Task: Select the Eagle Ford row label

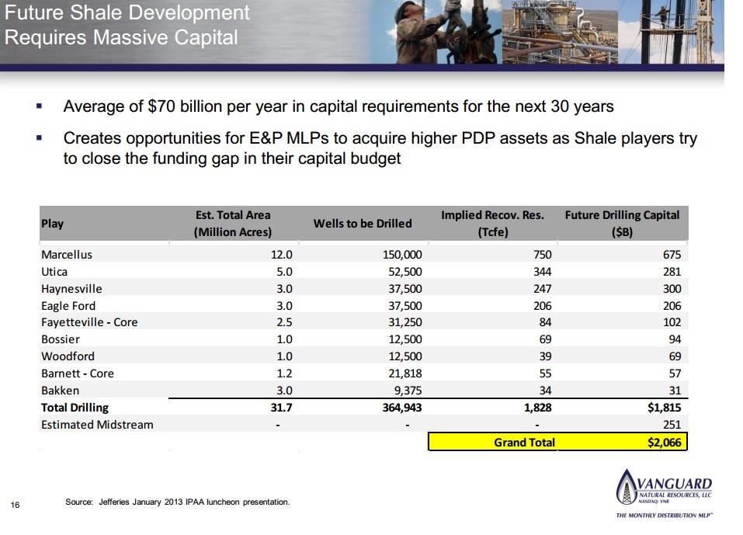Action: pyautogui.click(x=68, y=305)
